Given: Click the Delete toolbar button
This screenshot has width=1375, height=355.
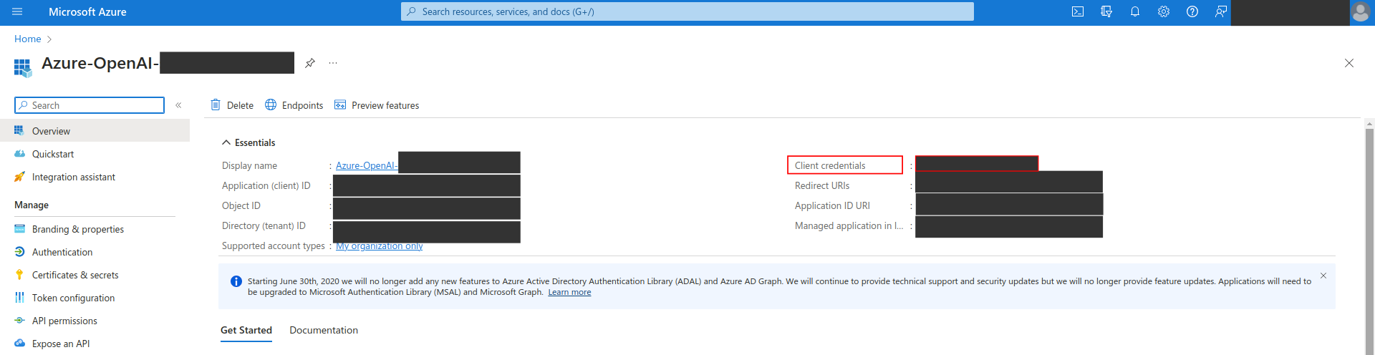Looking at the screenshot, I should (232, 105).
